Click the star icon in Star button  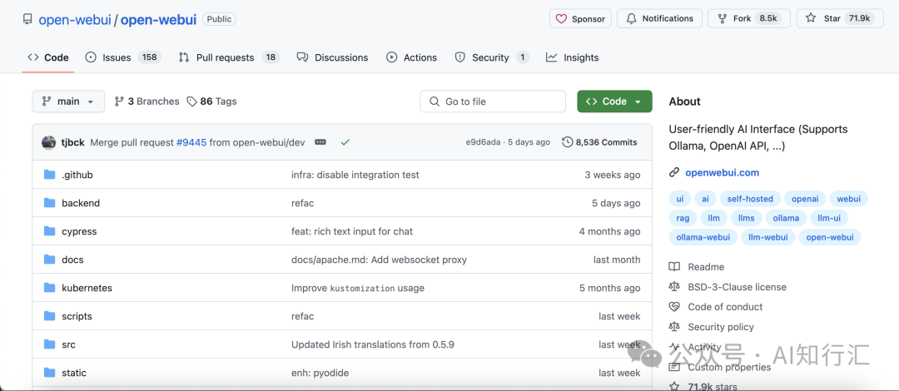click(x=811, y=18)
